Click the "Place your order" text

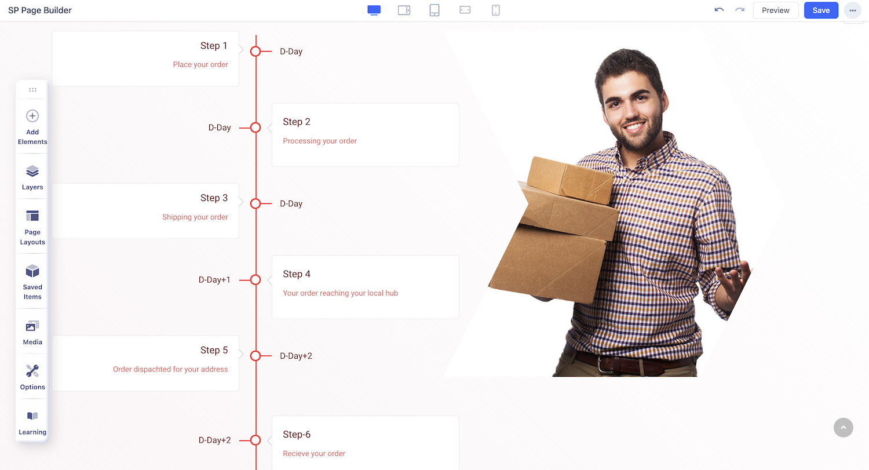click(x=200, y=64)
